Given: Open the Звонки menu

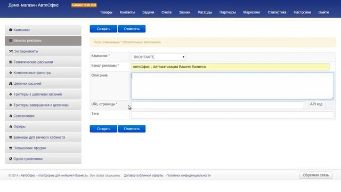Looking at the screenshot, I should 185,12.
